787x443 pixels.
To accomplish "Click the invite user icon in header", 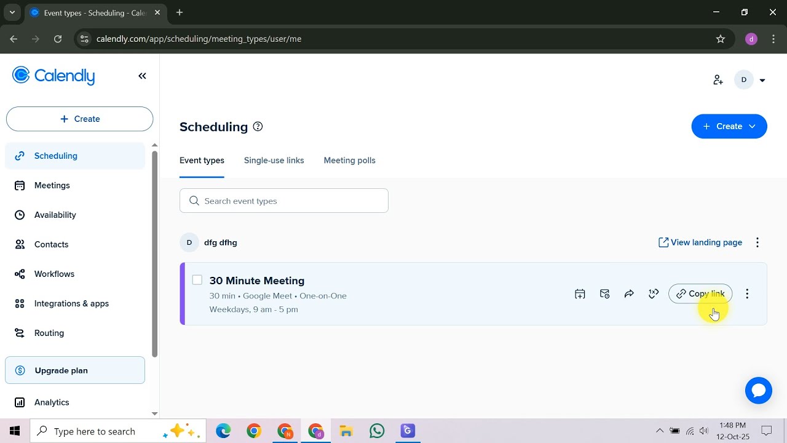I will [x=718, y=80].
